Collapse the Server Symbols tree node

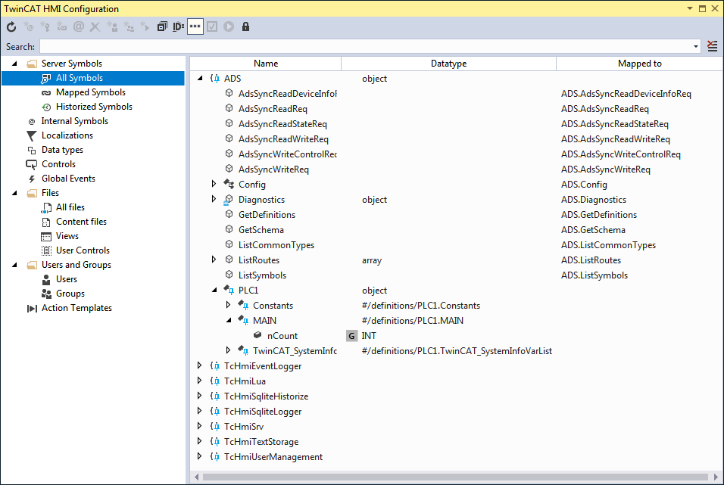15,64
